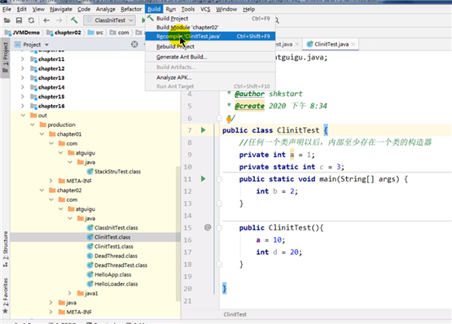Viewport: 452px width, 324px height.
Task: Choose Analyze APK menu entry
Action: pos(210,77)
